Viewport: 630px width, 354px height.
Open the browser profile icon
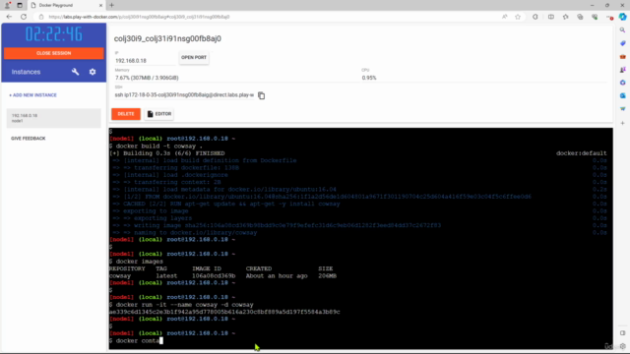[7, 5]
